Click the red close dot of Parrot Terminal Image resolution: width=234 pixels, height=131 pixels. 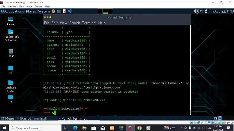(45, 17)
